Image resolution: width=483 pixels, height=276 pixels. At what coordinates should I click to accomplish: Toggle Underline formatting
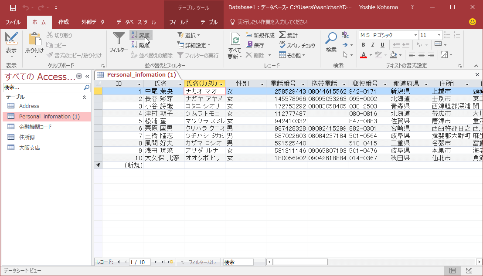coord(382,45)
